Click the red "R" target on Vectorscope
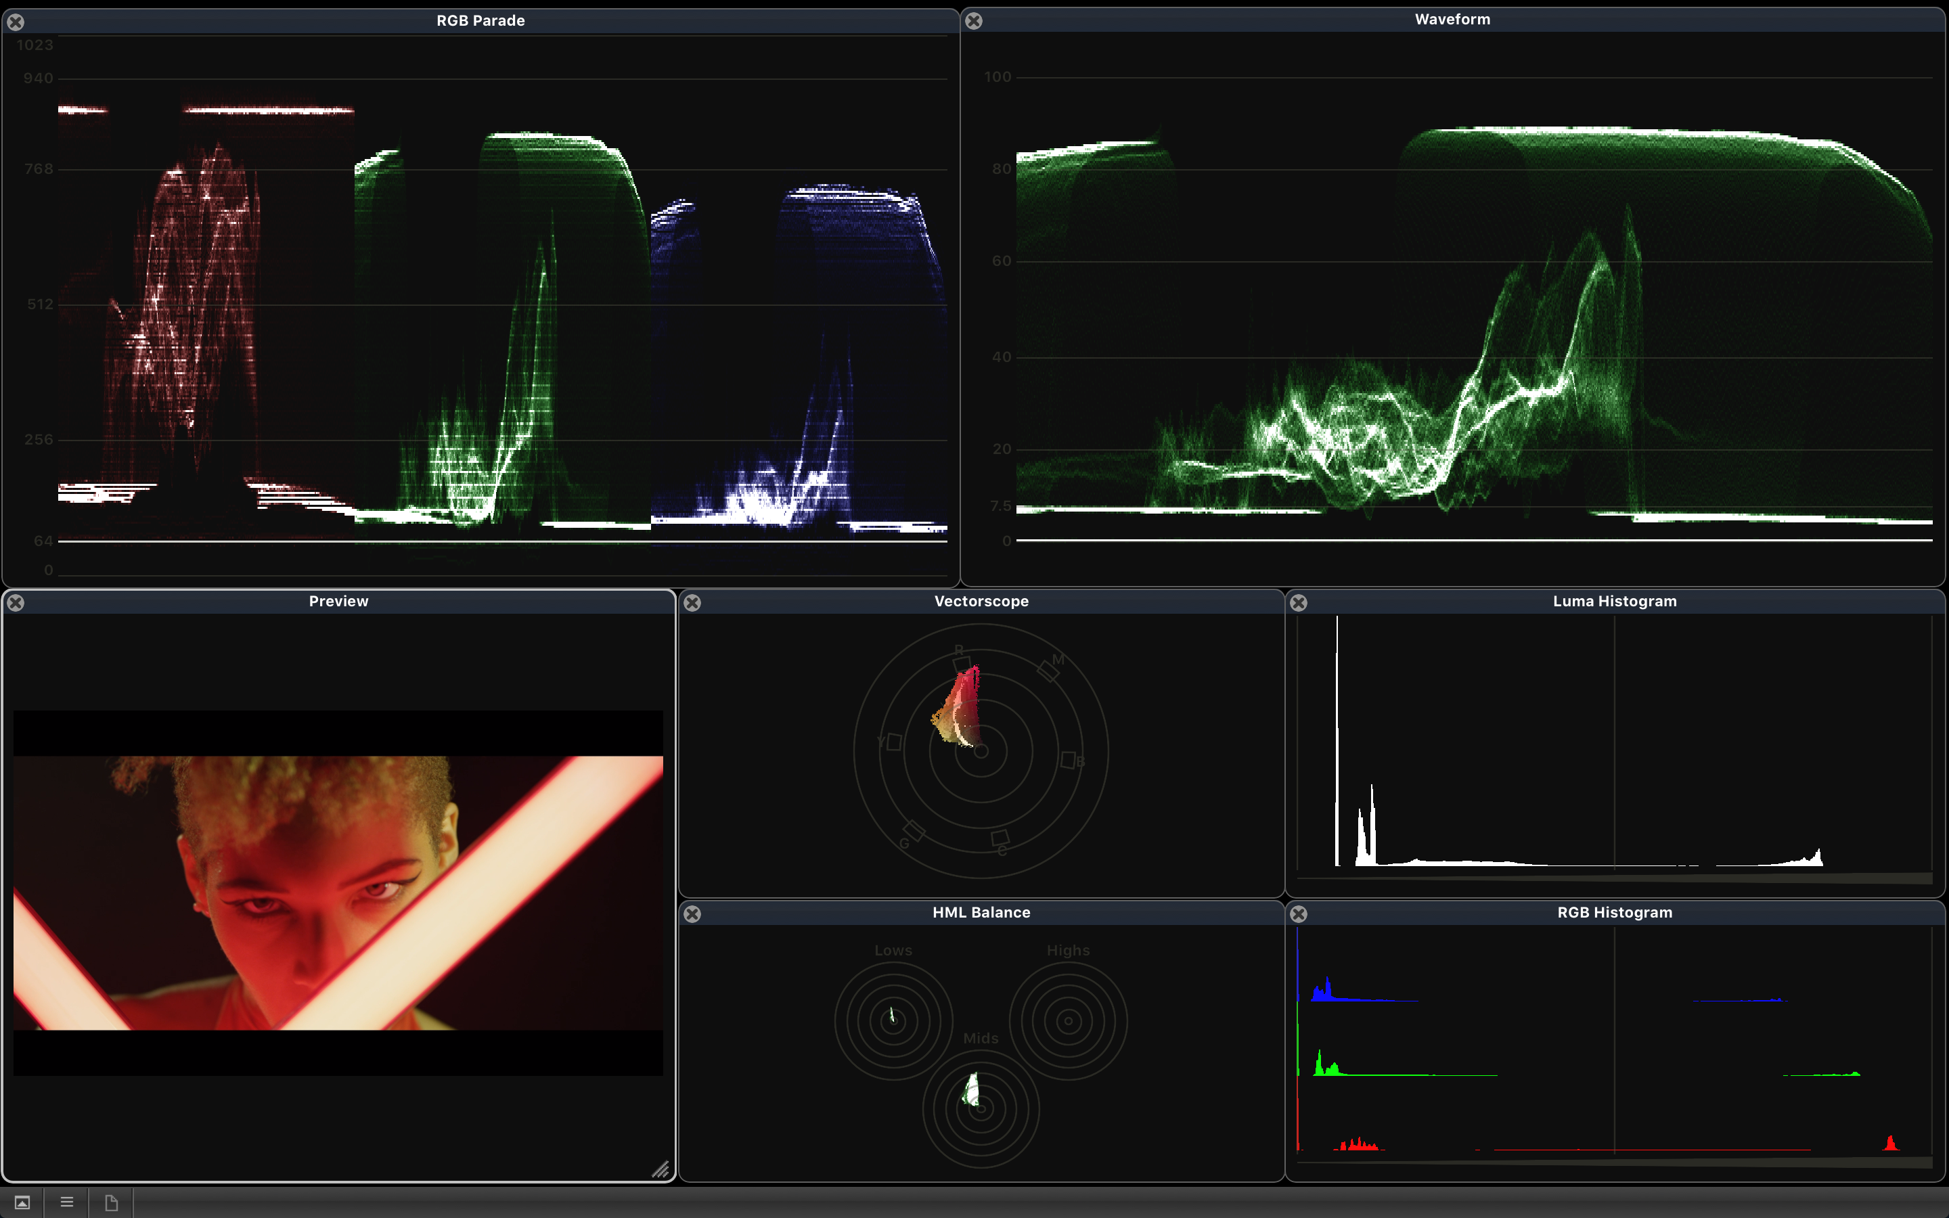This screenshot has height=1218, width=1949. [x=962, y=664]
